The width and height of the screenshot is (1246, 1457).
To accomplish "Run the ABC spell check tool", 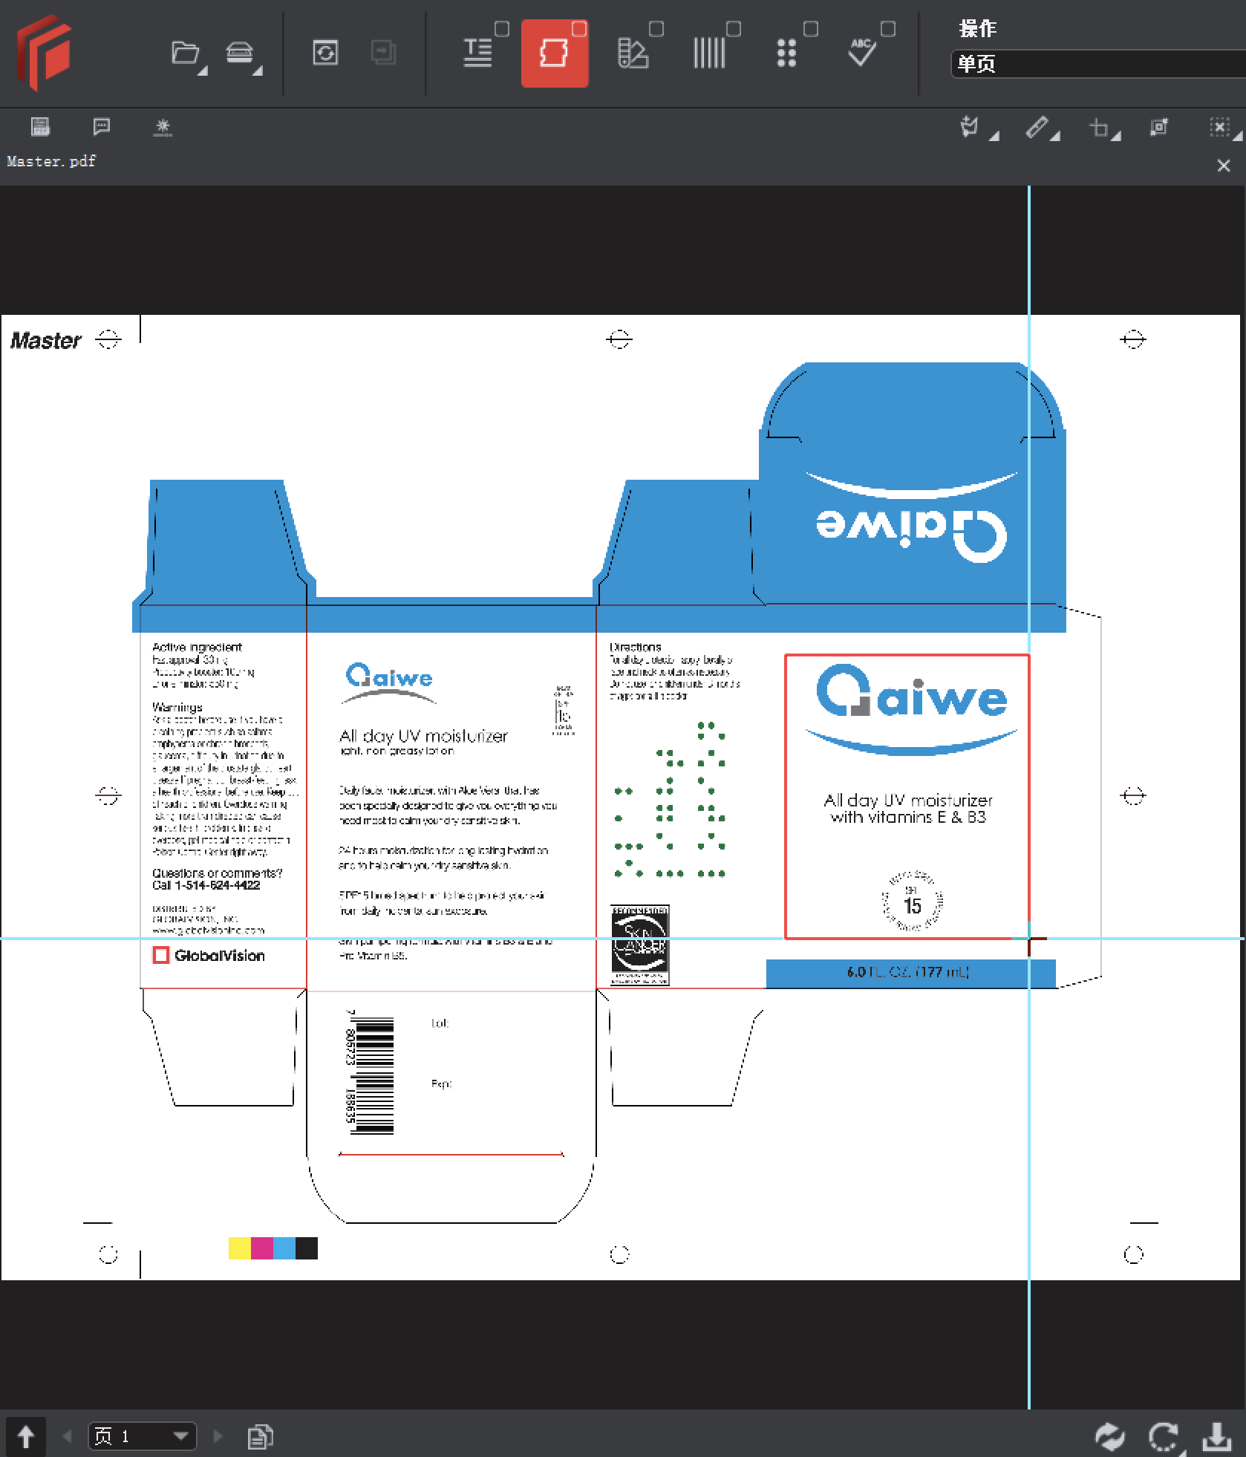I will tap(861, 53).
